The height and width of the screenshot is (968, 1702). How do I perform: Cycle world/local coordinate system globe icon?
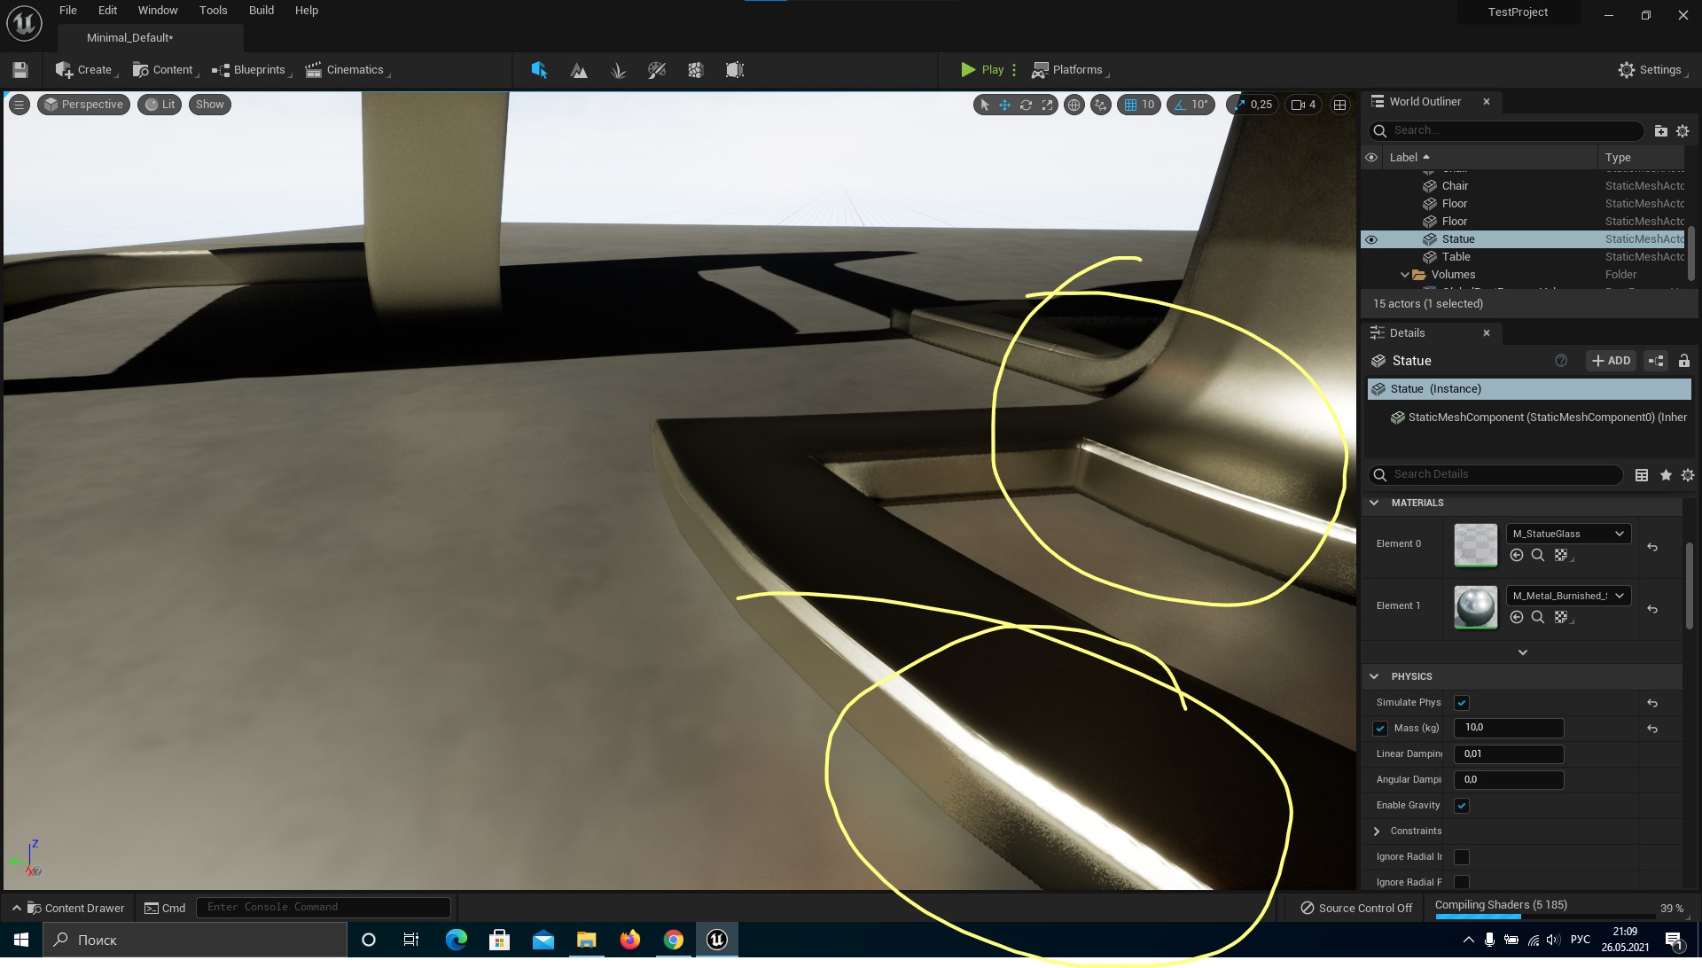pos(1074,105)
